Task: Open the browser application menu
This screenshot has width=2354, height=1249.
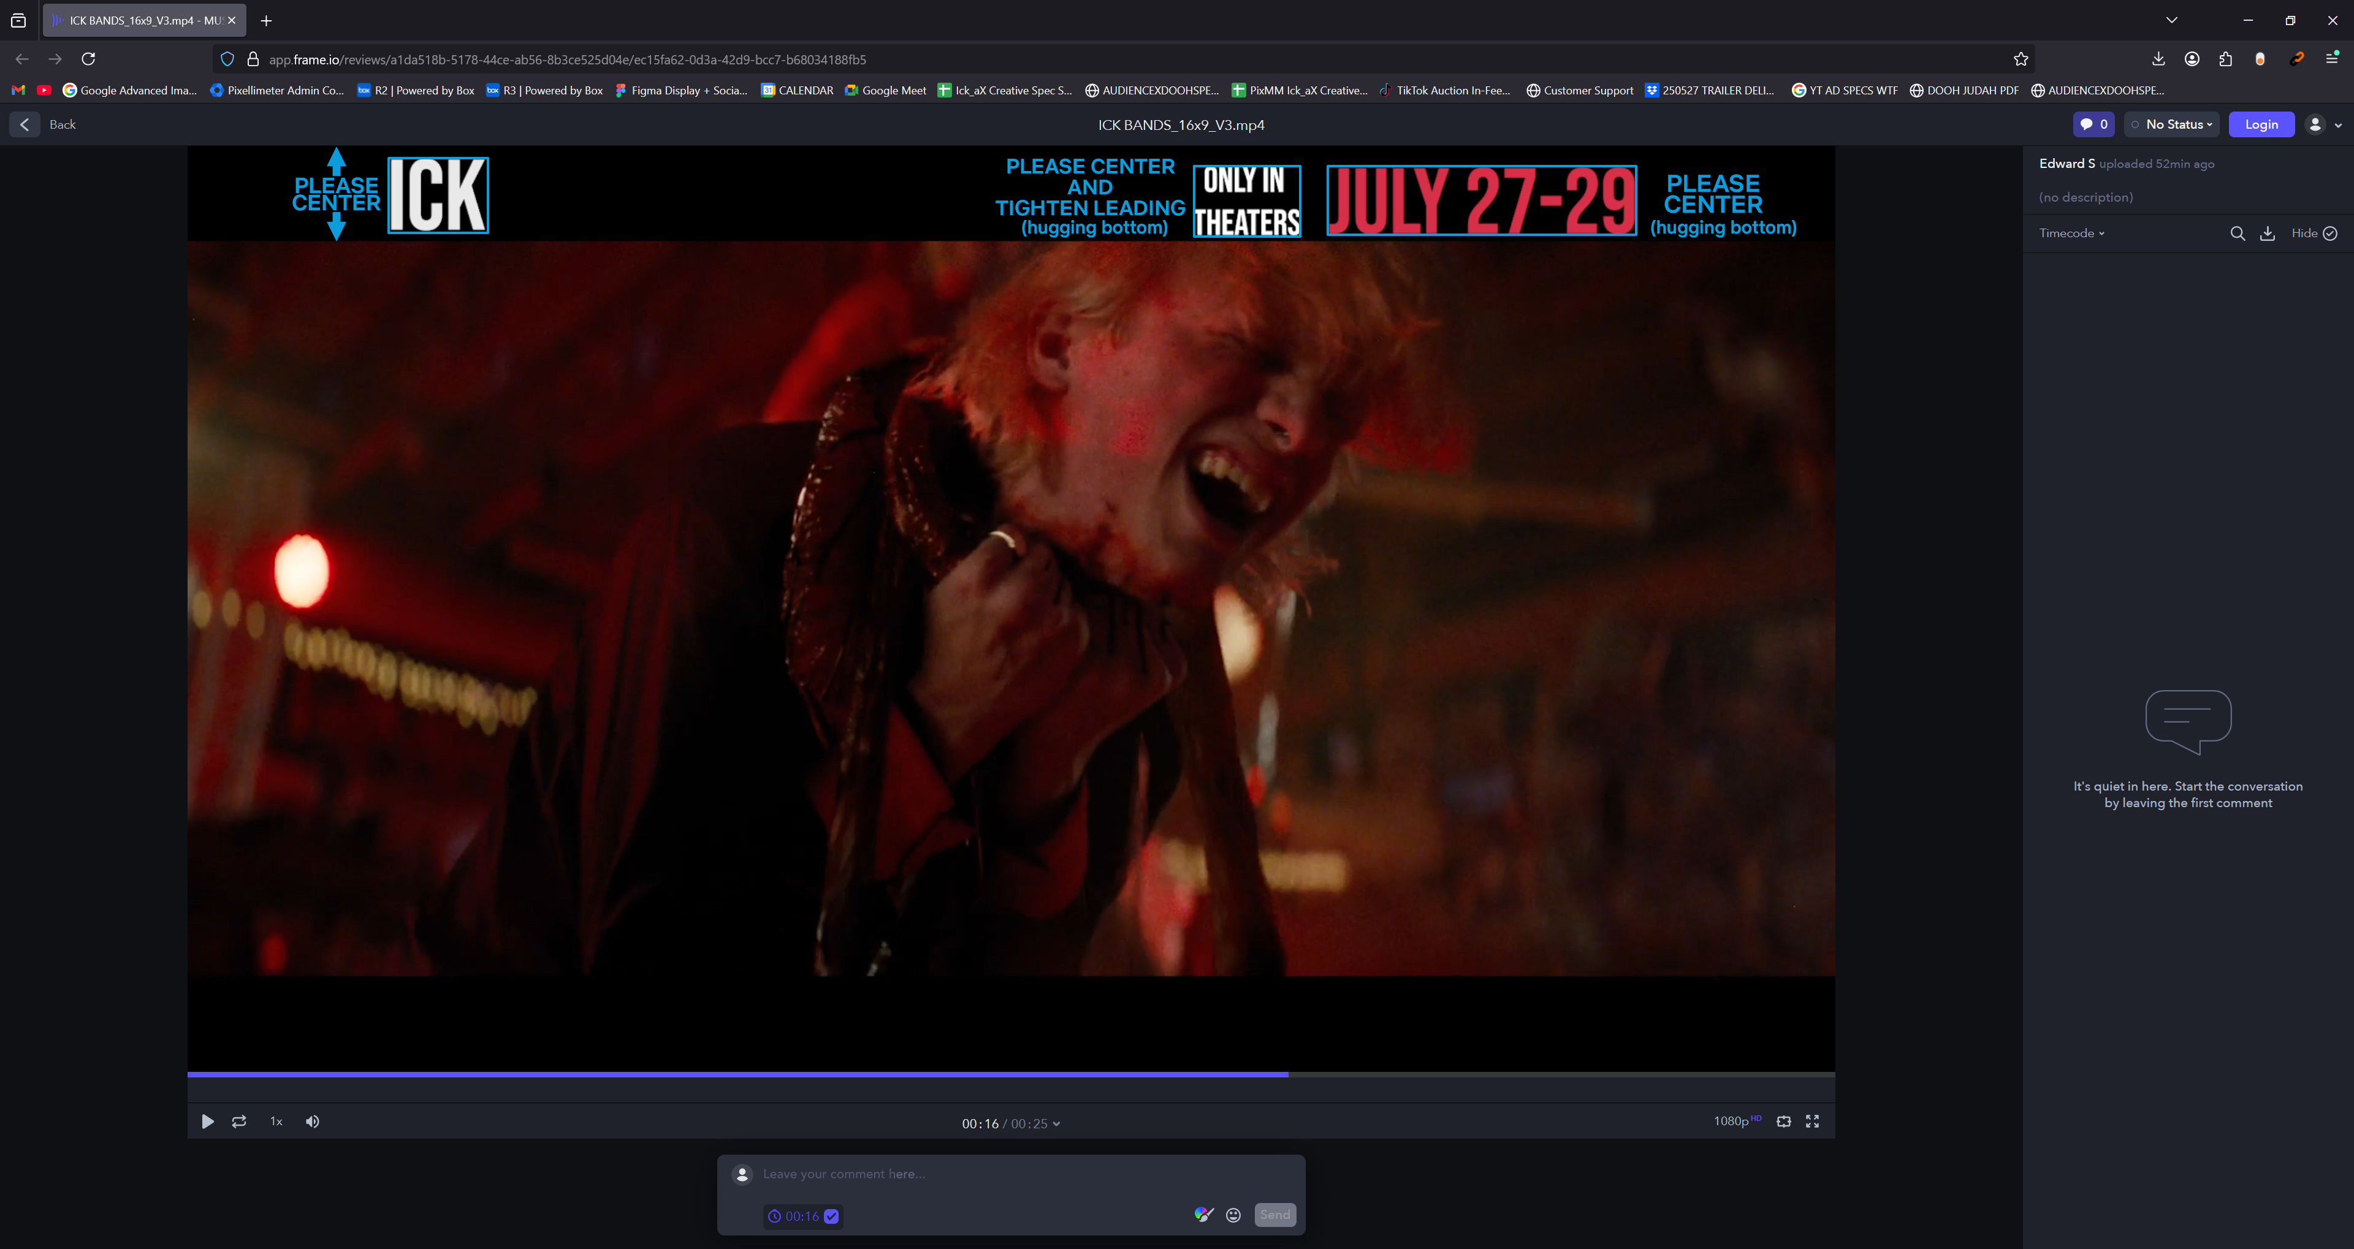Action: point(2331,59)
